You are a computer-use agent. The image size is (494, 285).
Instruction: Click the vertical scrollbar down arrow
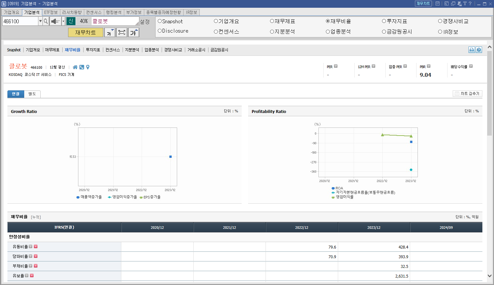pyautogui.click(x=489, y=276)
